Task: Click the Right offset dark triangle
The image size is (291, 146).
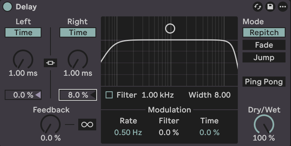Action: 93,95
